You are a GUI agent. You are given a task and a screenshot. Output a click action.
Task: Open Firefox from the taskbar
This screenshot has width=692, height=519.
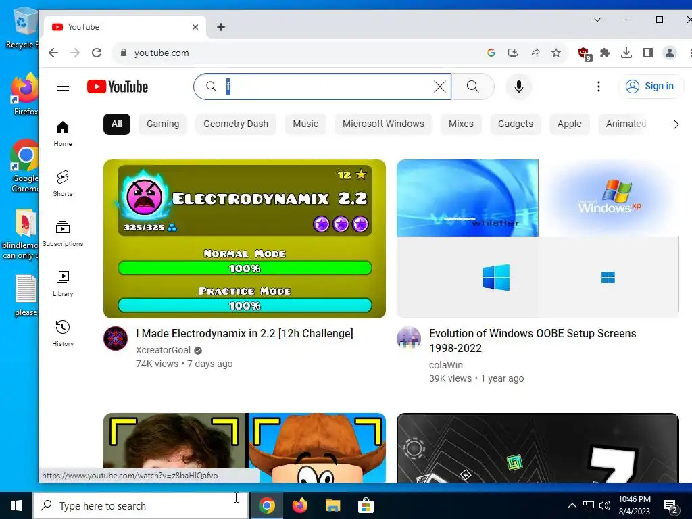(x=299, y=505)
